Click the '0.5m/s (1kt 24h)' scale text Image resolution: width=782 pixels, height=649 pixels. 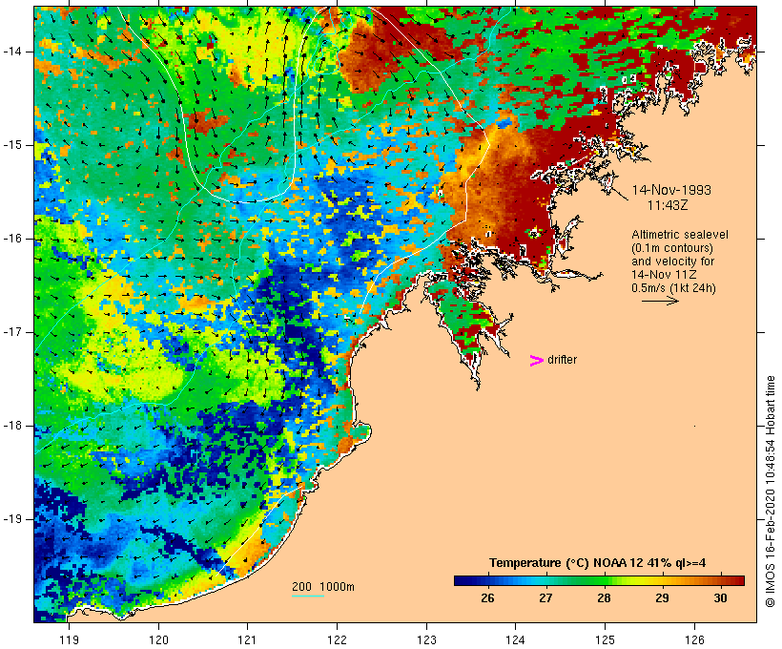pos(673,288)
